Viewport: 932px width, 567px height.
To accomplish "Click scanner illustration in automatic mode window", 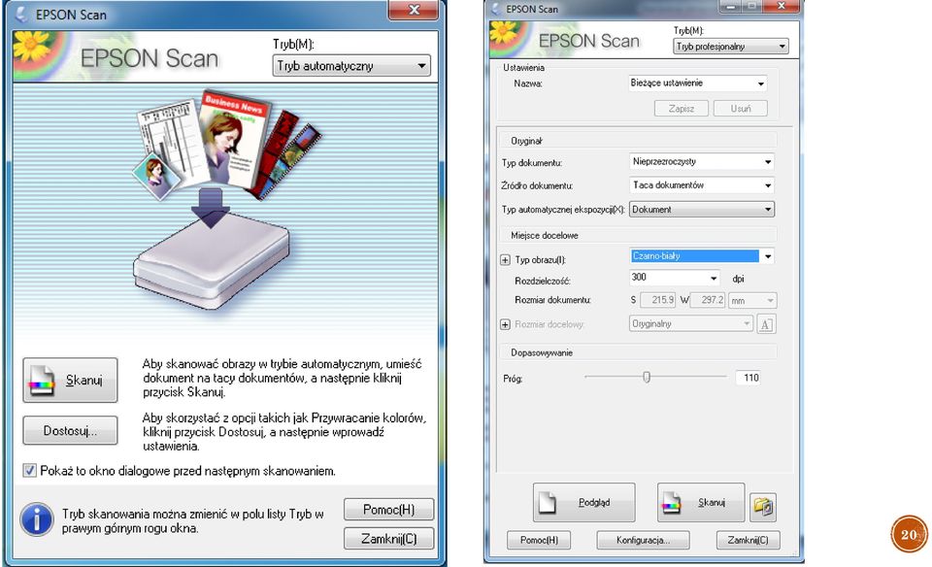I will point(213,260).
